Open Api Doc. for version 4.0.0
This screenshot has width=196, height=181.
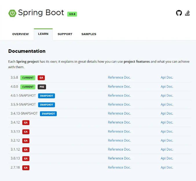click(x=167, y=86)
